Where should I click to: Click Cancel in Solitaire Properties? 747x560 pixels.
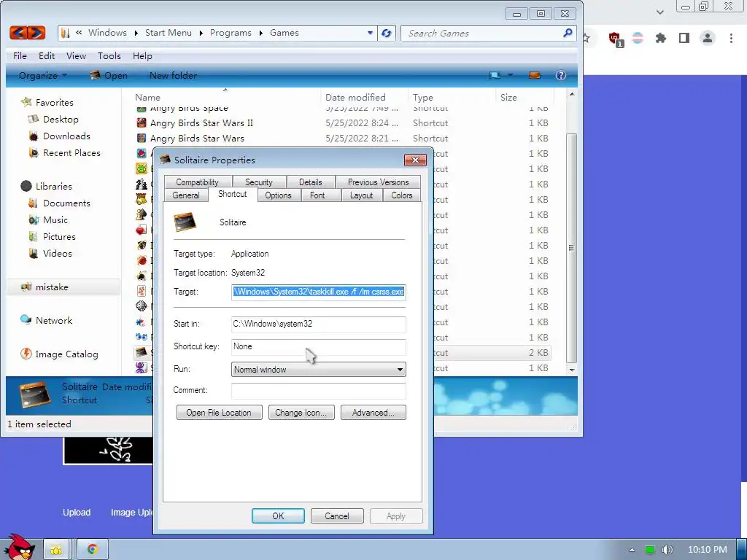click(x=337, y=516)
